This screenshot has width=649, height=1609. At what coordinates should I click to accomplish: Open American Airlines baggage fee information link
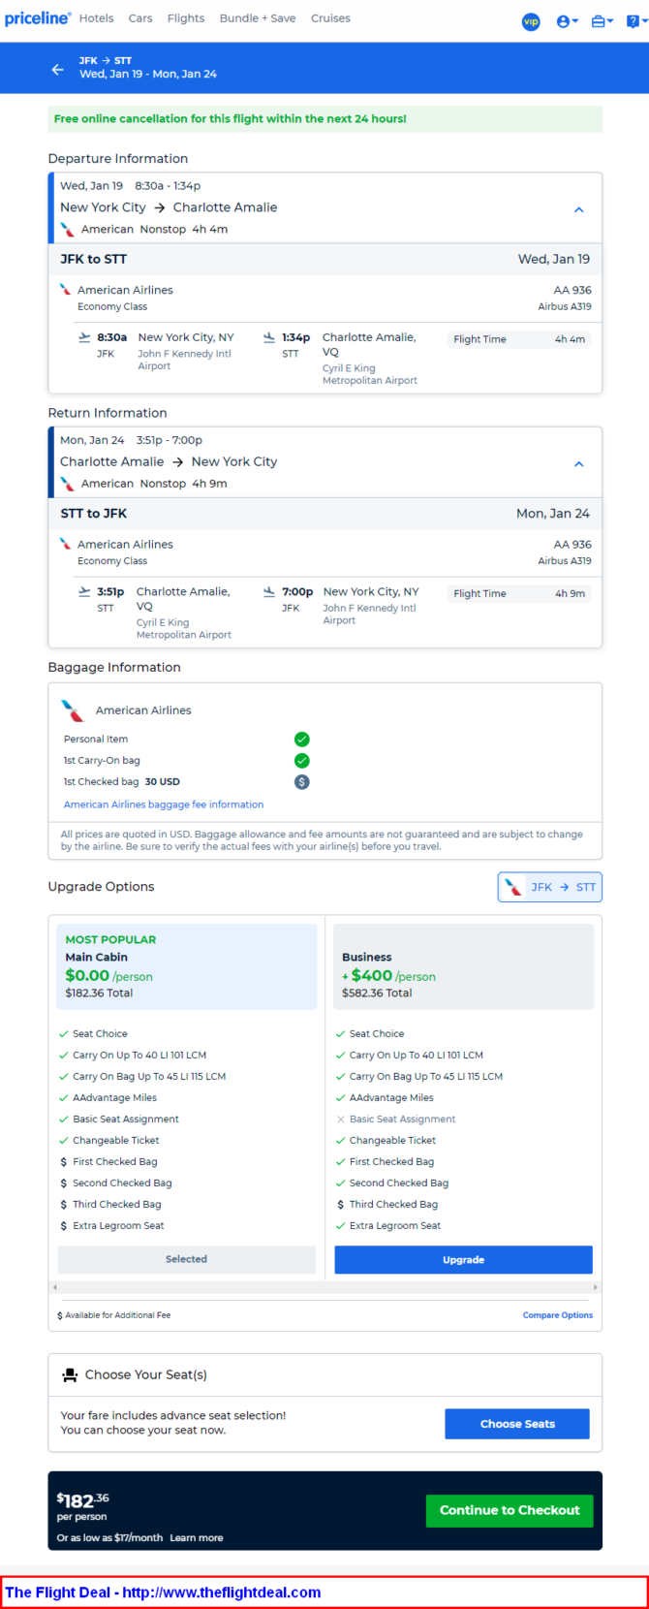(x=164, y=804)
